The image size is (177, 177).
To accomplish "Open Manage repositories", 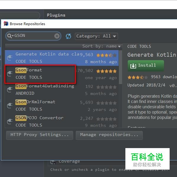I will click(x=109, y=135).
